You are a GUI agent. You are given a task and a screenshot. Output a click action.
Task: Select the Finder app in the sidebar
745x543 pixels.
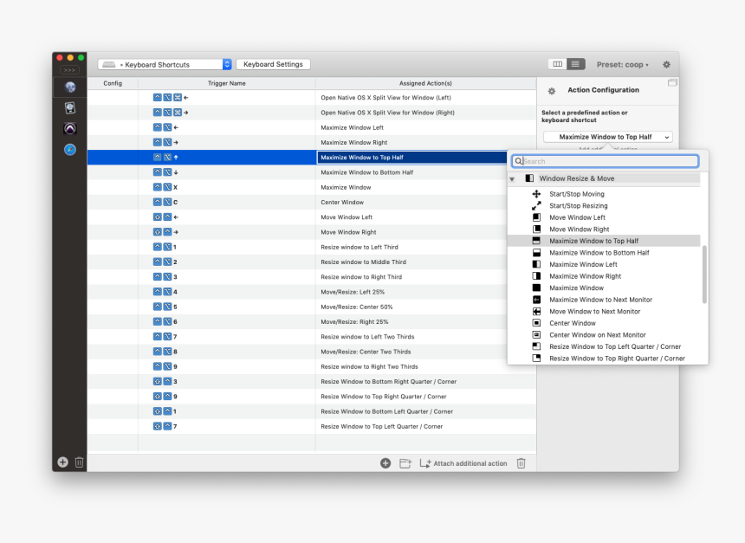69,108
